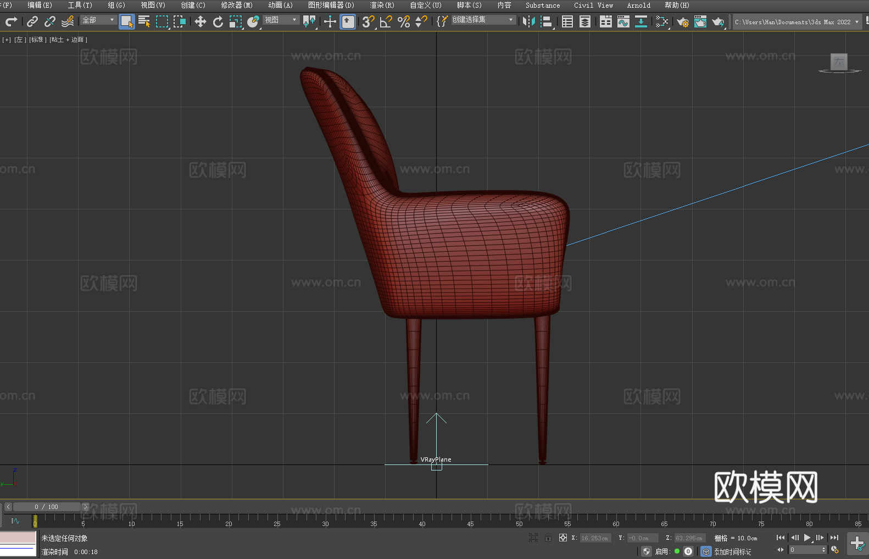Toggle Absolute/Offset transform mode icon
Screen dimensions: 869x559
click(562, 538)
